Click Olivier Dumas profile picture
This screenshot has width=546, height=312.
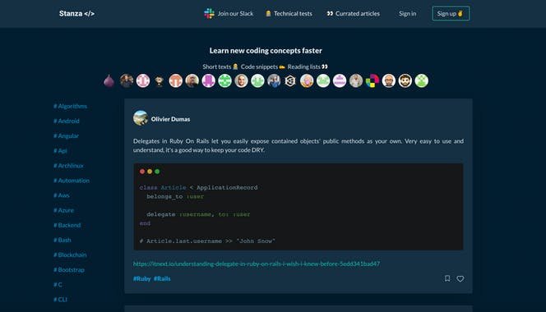point(141,118)
